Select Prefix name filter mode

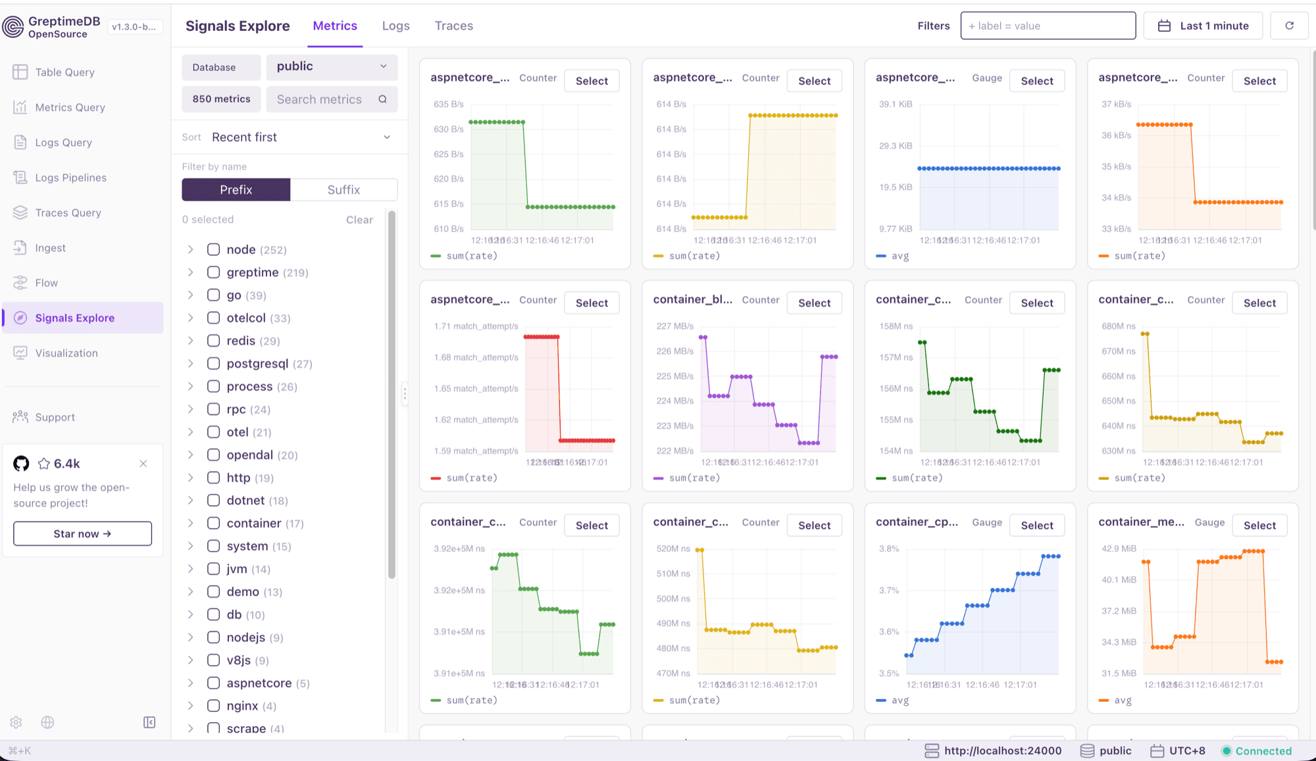(x=236, y=189)
